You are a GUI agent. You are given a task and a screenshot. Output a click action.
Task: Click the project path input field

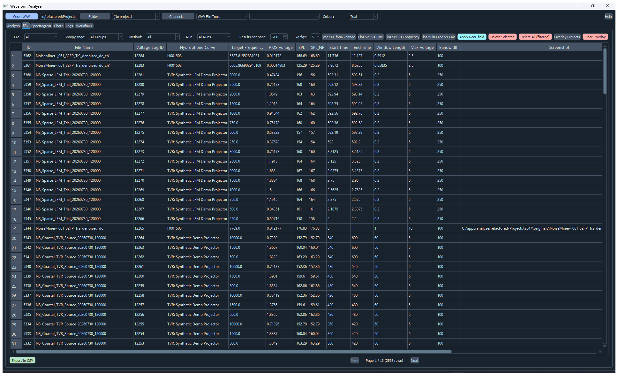pyautogui.click(x=59, y=17)
